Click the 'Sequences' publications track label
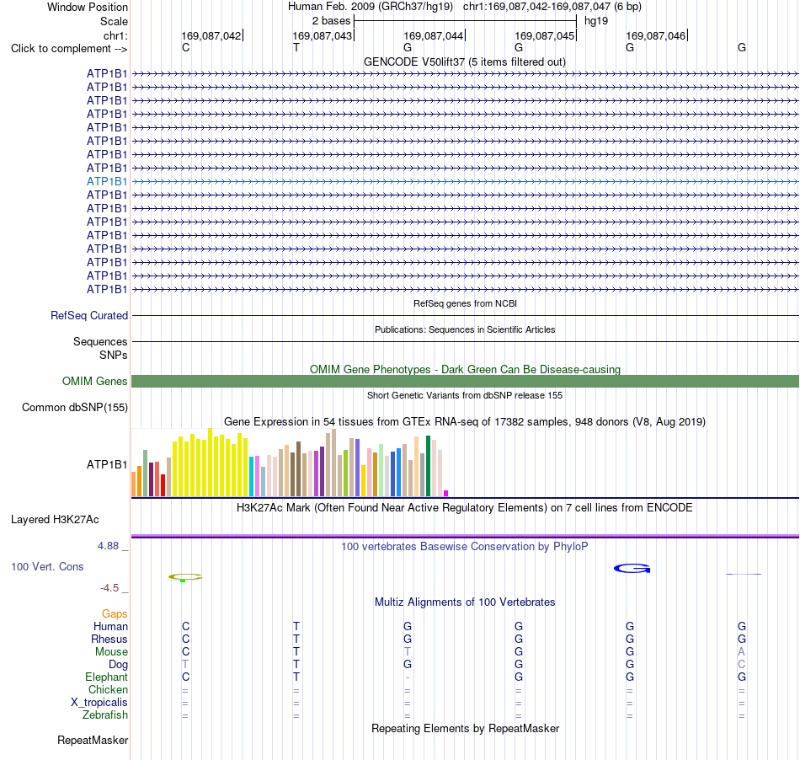The height and width of the screenshot is (760, 800). pyautogui.click(x=100, y=341)
